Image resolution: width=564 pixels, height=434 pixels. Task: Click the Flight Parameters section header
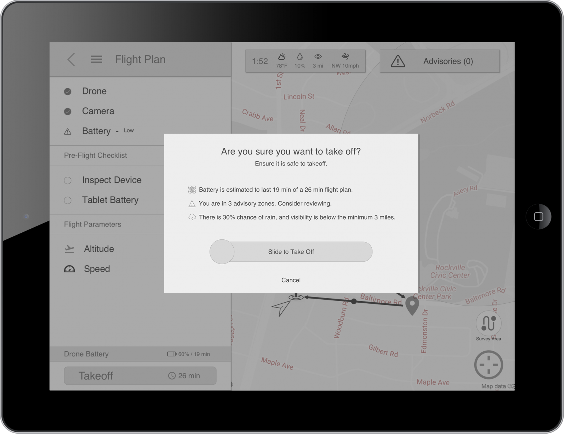point(93,224)
